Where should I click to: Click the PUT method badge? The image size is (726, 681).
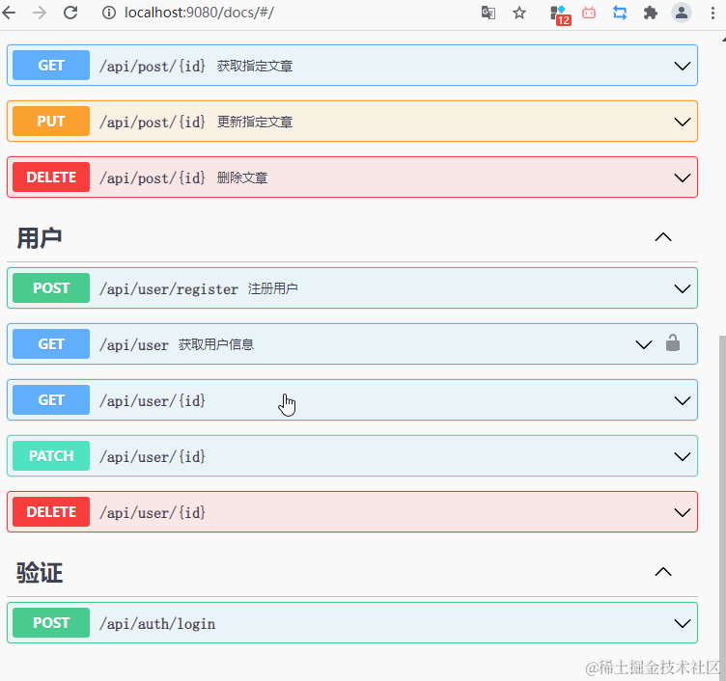point(51,122)
